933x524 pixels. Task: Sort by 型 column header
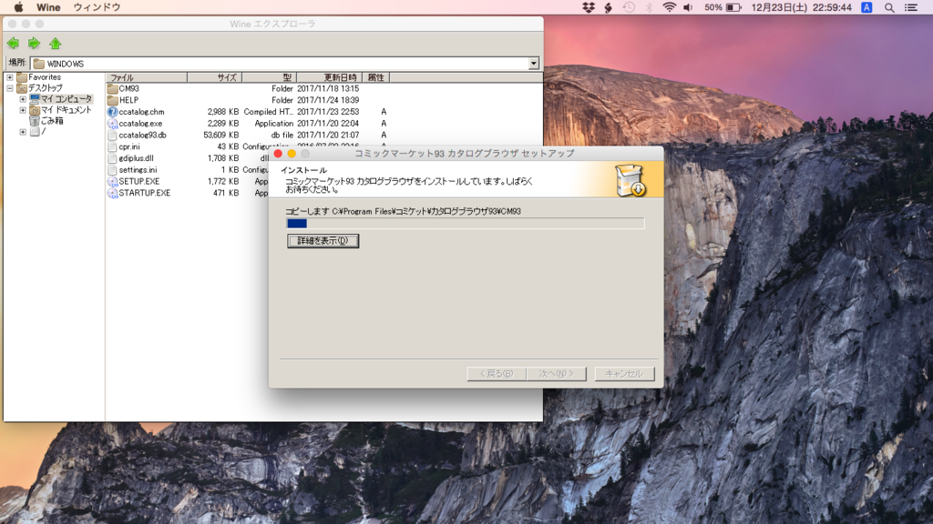point(269,77)
